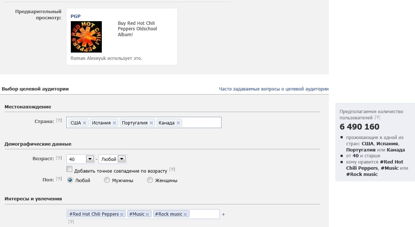Open help tooltip next to Страна
Image resolution: width=415 pixels, height=227 pixels.
59,120
